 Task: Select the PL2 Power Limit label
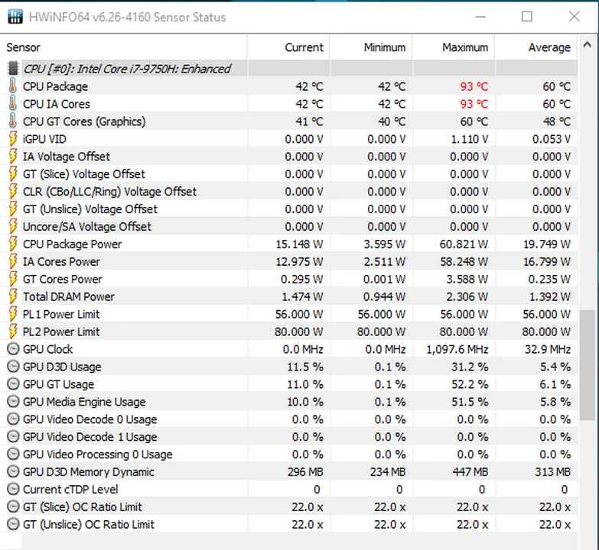[x=61, y=332]
